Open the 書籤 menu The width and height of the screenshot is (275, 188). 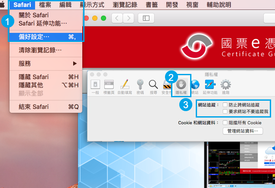(152, 5)
